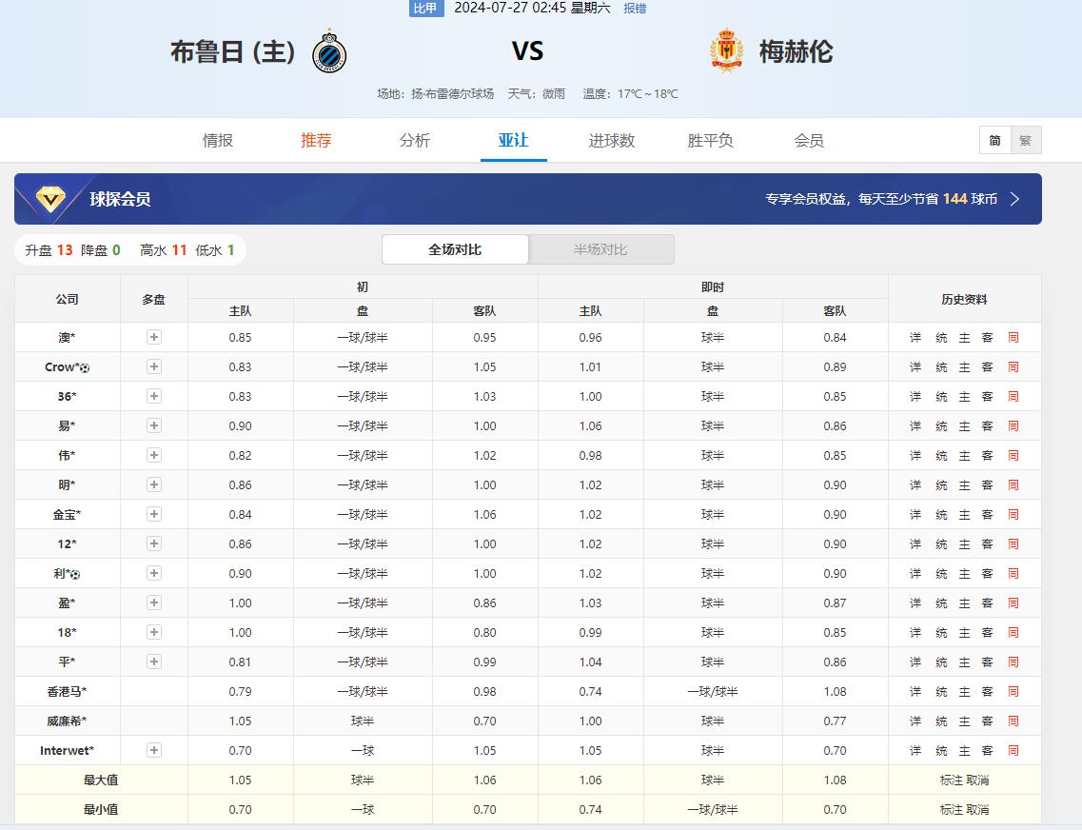Select simplified Chinese 简 button
Screen dimensions: 1082x830
click(994, 141)
